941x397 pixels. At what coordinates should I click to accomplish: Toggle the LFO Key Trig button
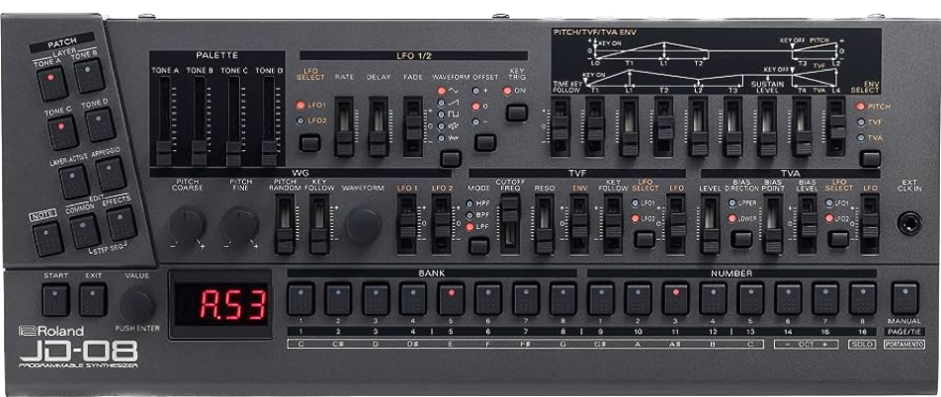(x=517, y=113)
